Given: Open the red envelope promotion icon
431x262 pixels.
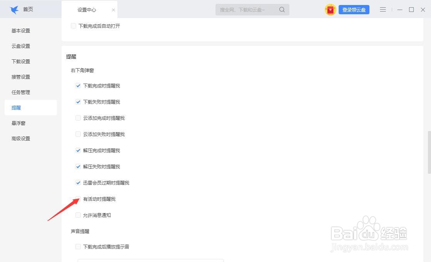Looking at the screenshot, I should coord(330,9).
